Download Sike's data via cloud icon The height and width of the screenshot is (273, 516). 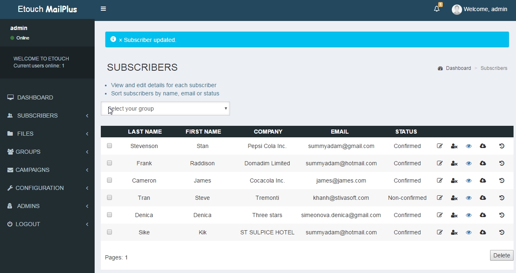pyautogui.click(x=483, y=232)
